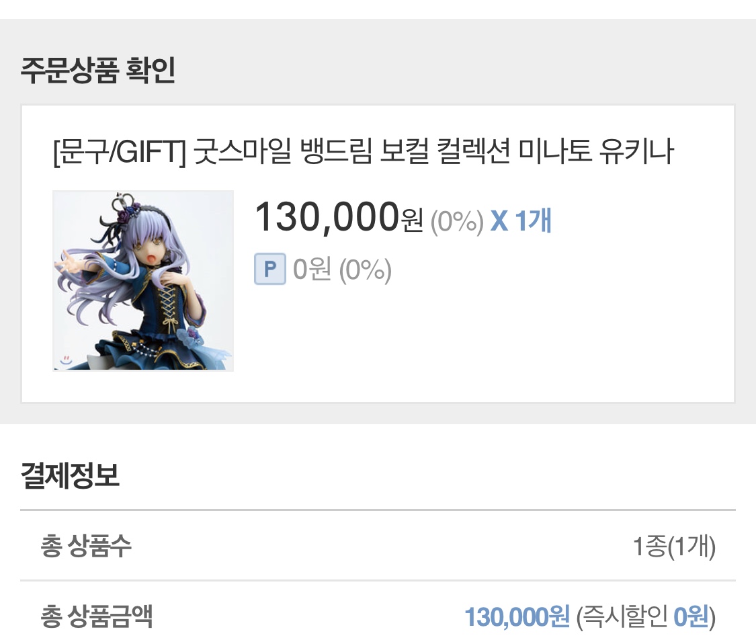Click the 1종(1개) item count value
Image resolution: width=756 pixels, height=642 pixels.
[x=674, y=547]
